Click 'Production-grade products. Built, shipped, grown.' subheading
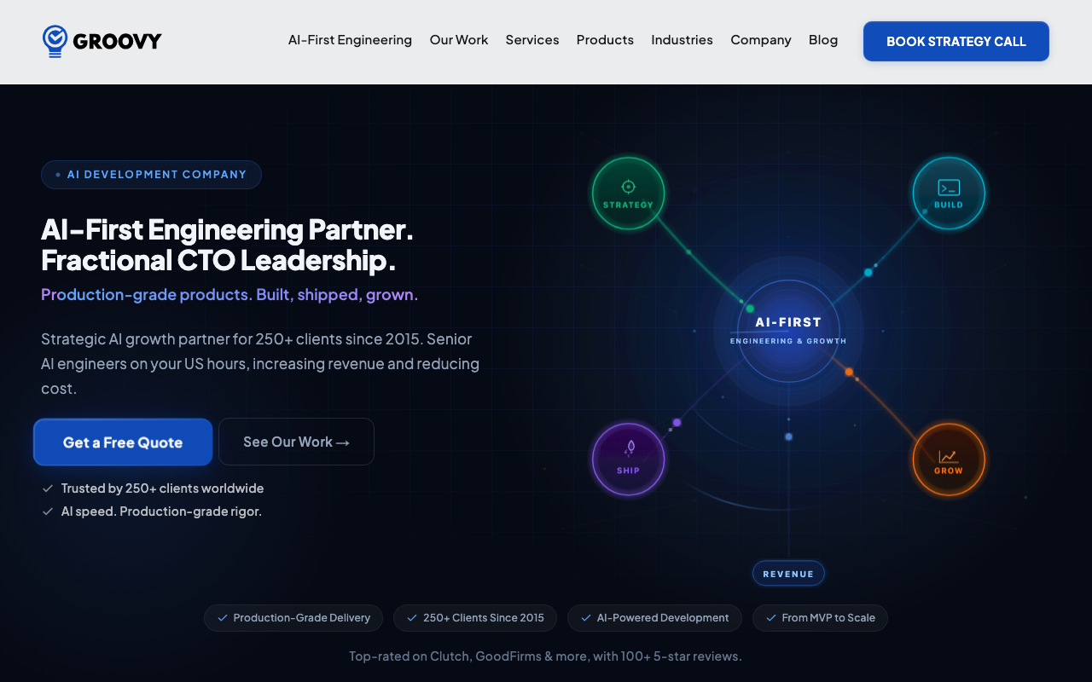The width and height of the screenshot is (1092, 682). 229,295
